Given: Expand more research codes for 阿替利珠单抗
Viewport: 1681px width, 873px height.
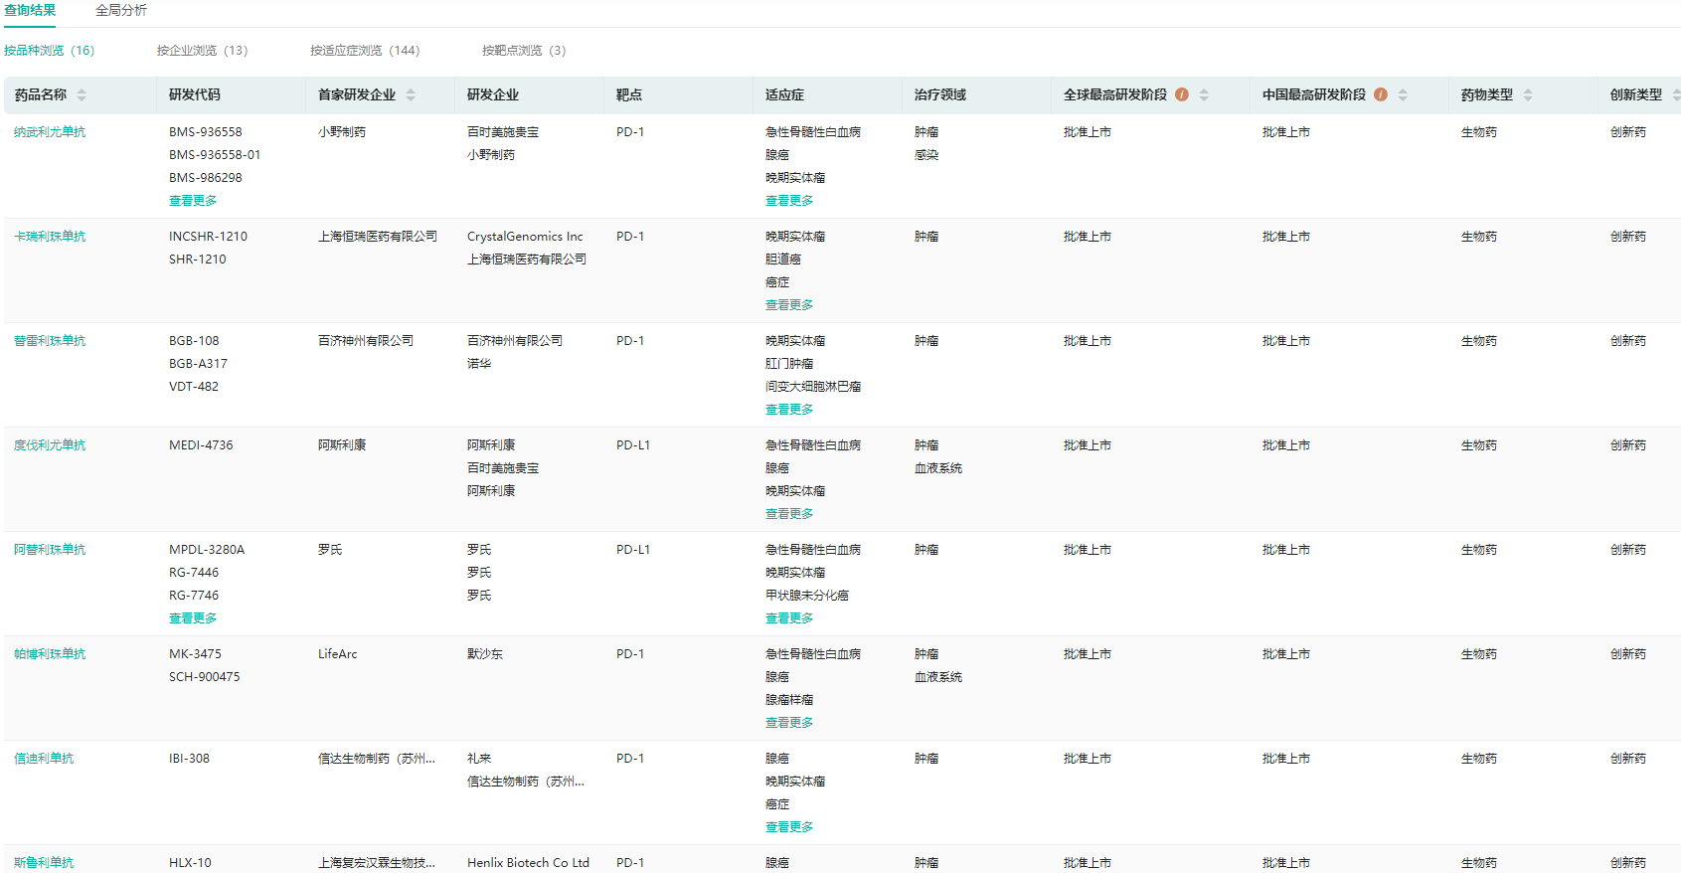Looking at the screenshot, I should 193,618.
